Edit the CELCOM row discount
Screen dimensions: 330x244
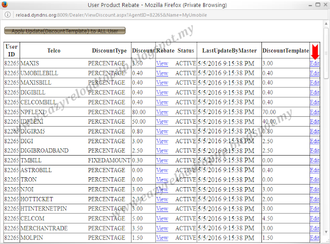pos(315,219)
